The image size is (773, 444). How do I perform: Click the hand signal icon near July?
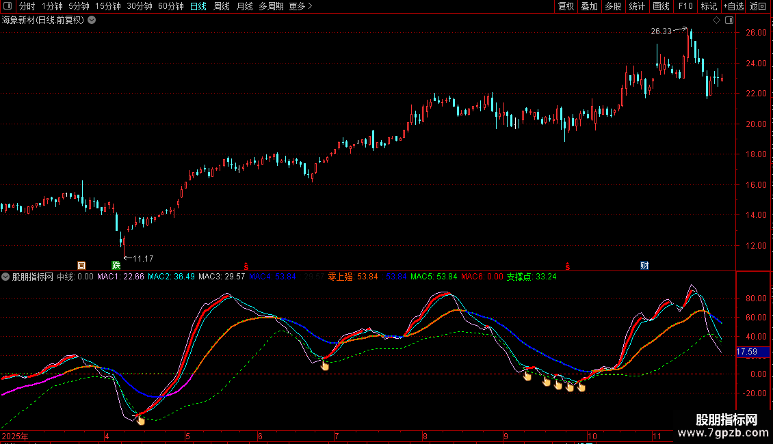tap(325, 366)
